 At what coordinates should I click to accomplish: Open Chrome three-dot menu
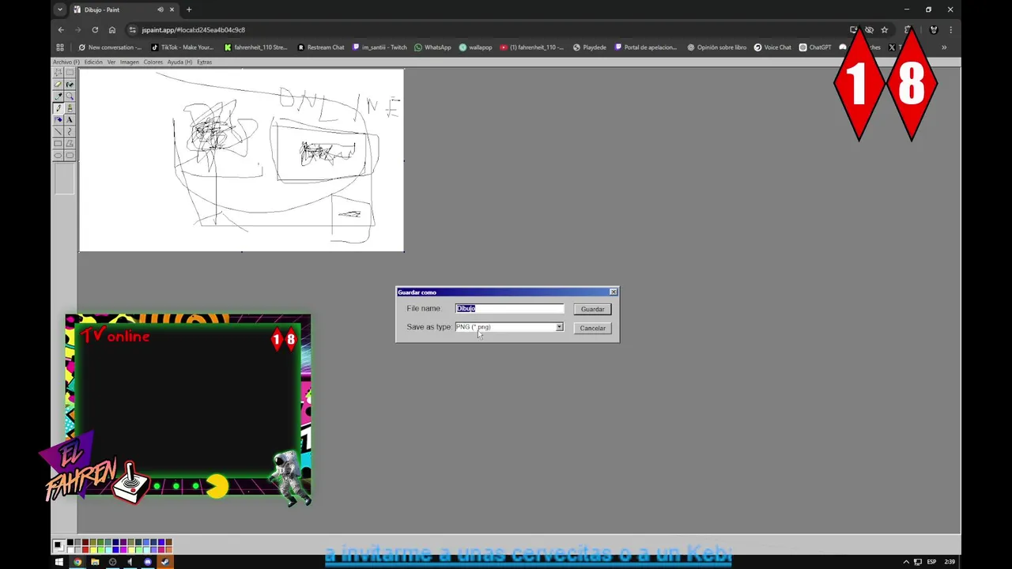(x=950, y=30)
